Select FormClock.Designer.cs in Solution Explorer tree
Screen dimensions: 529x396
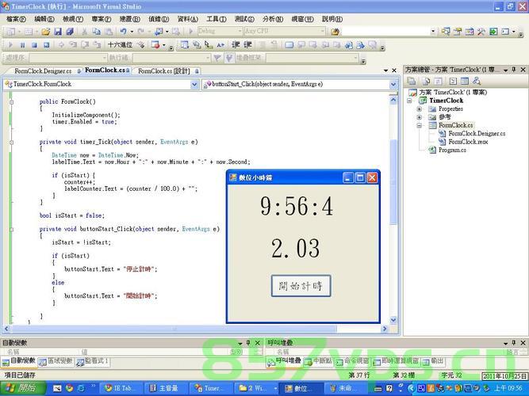477,134
